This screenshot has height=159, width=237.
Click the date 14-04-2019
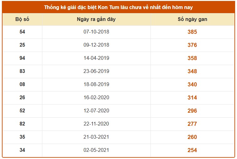click(96, 58)
